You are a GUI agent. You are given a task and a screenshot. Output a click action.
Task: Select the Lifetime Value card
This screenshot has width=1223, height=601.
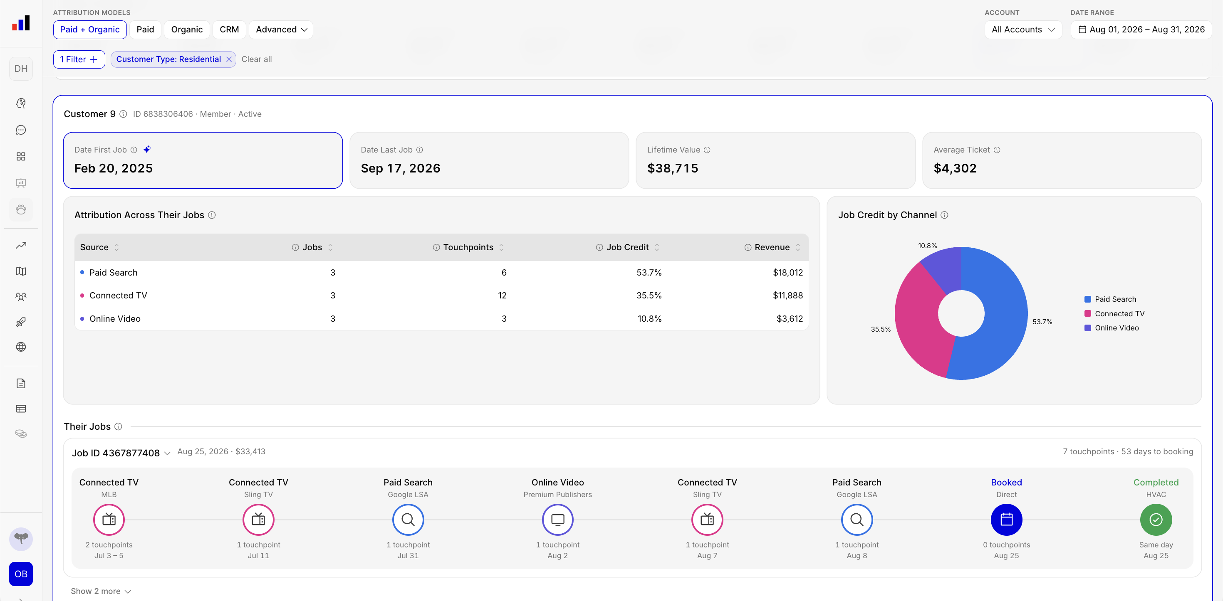(775, 160)
